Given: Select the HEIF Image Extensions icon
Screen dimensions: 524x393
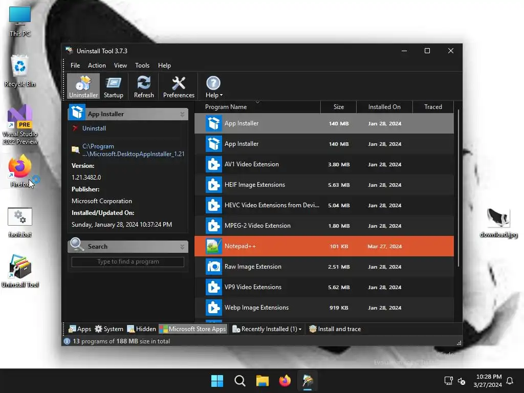Looking at the screenshot, I should [x=213, y=185].
